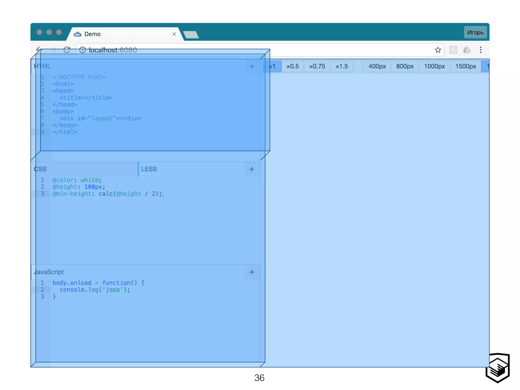This screenshot has width=520, height=390.
Task: Select the x0.5 zoom scale
Action: pos(292,67)
